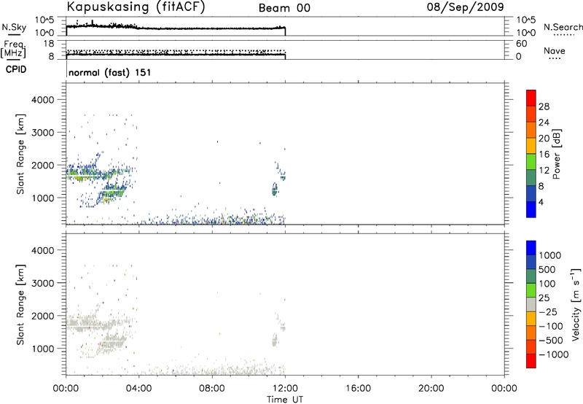
Task: Click the Kapuskasing (fitACF) plot title
Action: tap(136, 7)
